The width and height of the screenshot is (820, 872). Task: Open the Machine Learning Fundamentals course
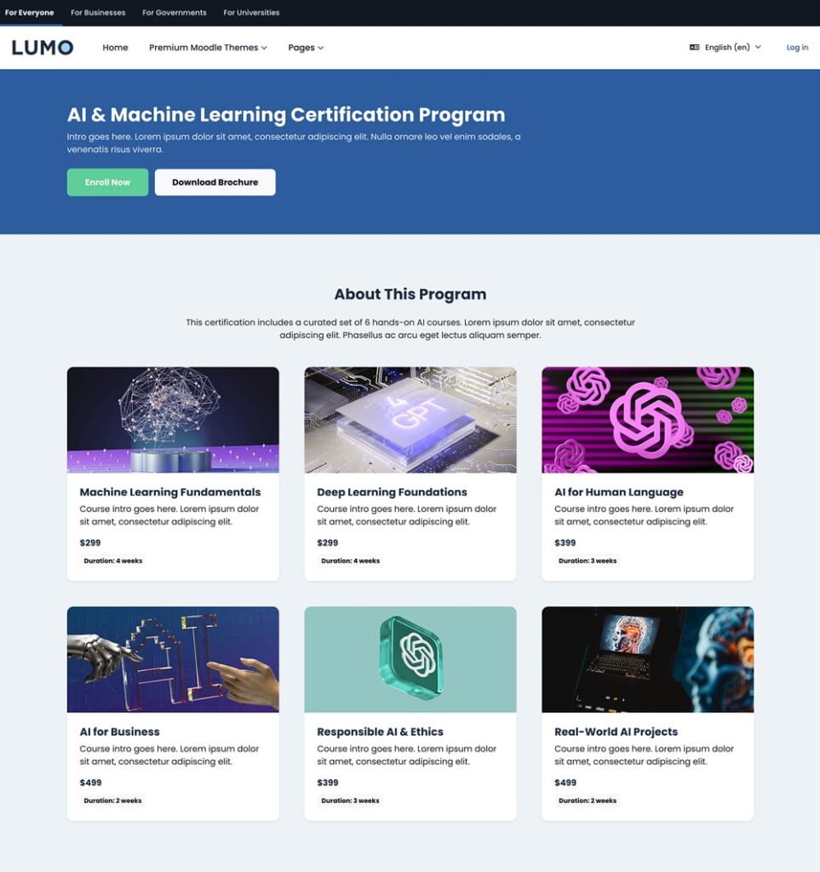pyautogui.click(x=169, y=491)
